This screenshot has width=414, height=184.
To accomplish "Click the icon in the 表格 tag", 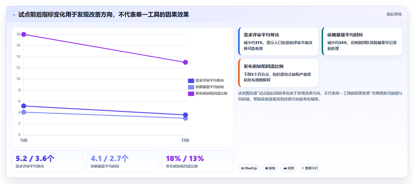I will (x=266, y=168).
